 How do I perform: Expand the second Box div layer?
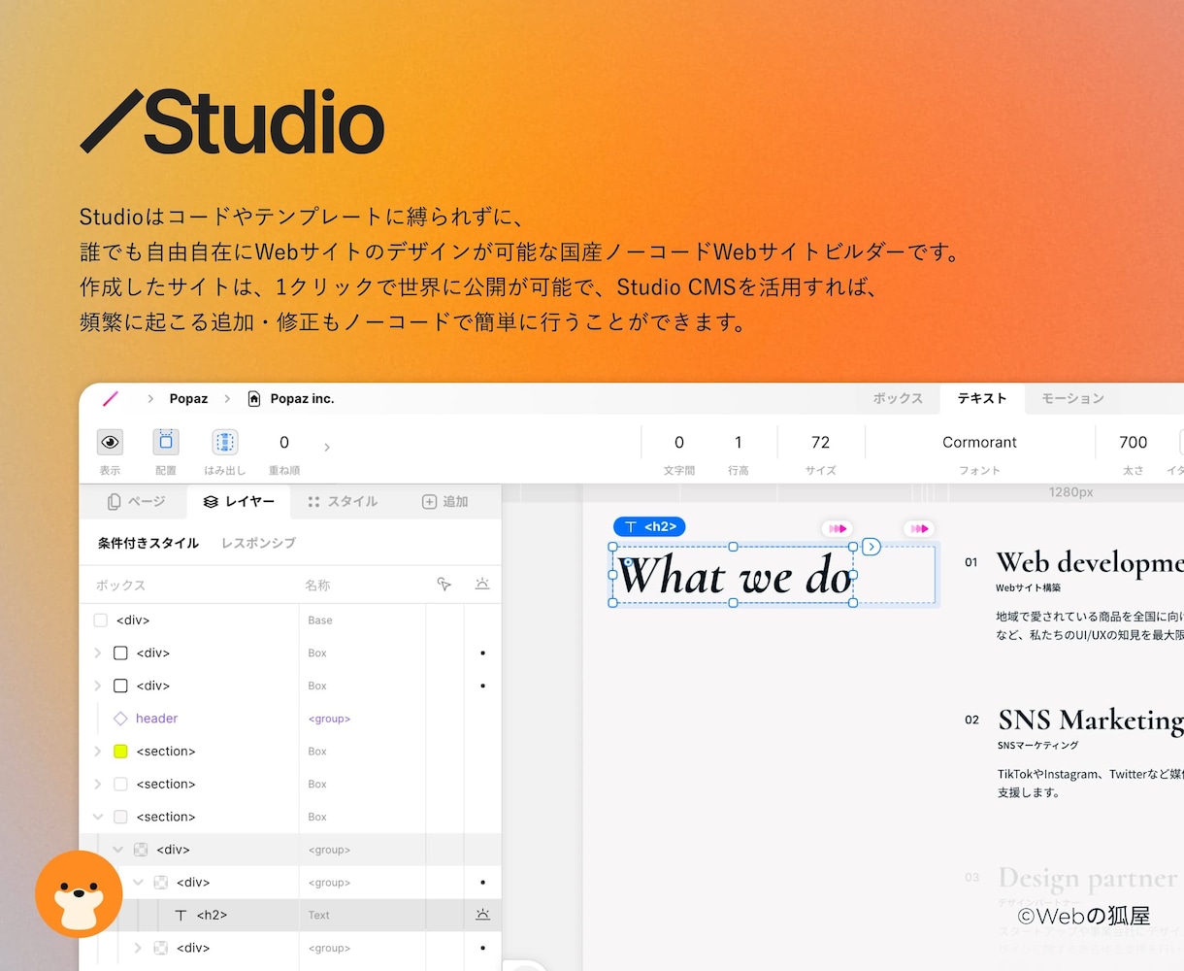(97, 686)
